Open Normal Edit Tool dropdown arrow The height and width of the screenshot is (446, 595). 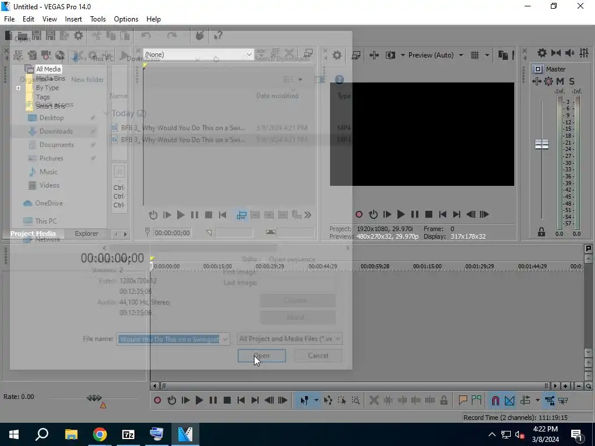(316, 401)
